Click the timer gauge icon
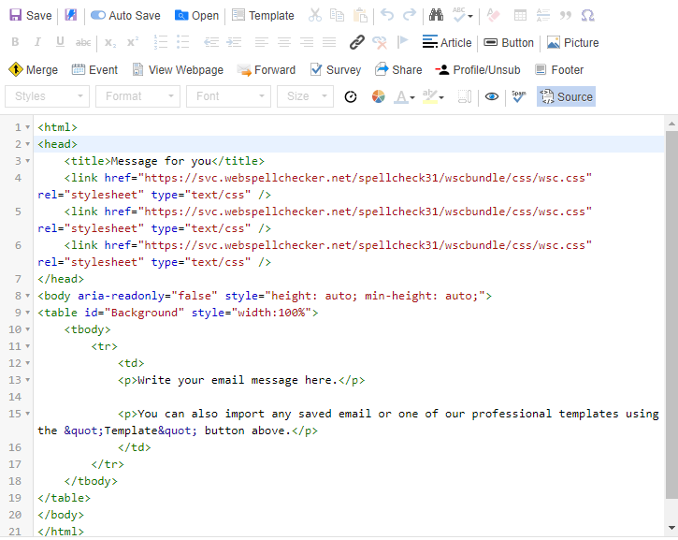 coord(351,96)
